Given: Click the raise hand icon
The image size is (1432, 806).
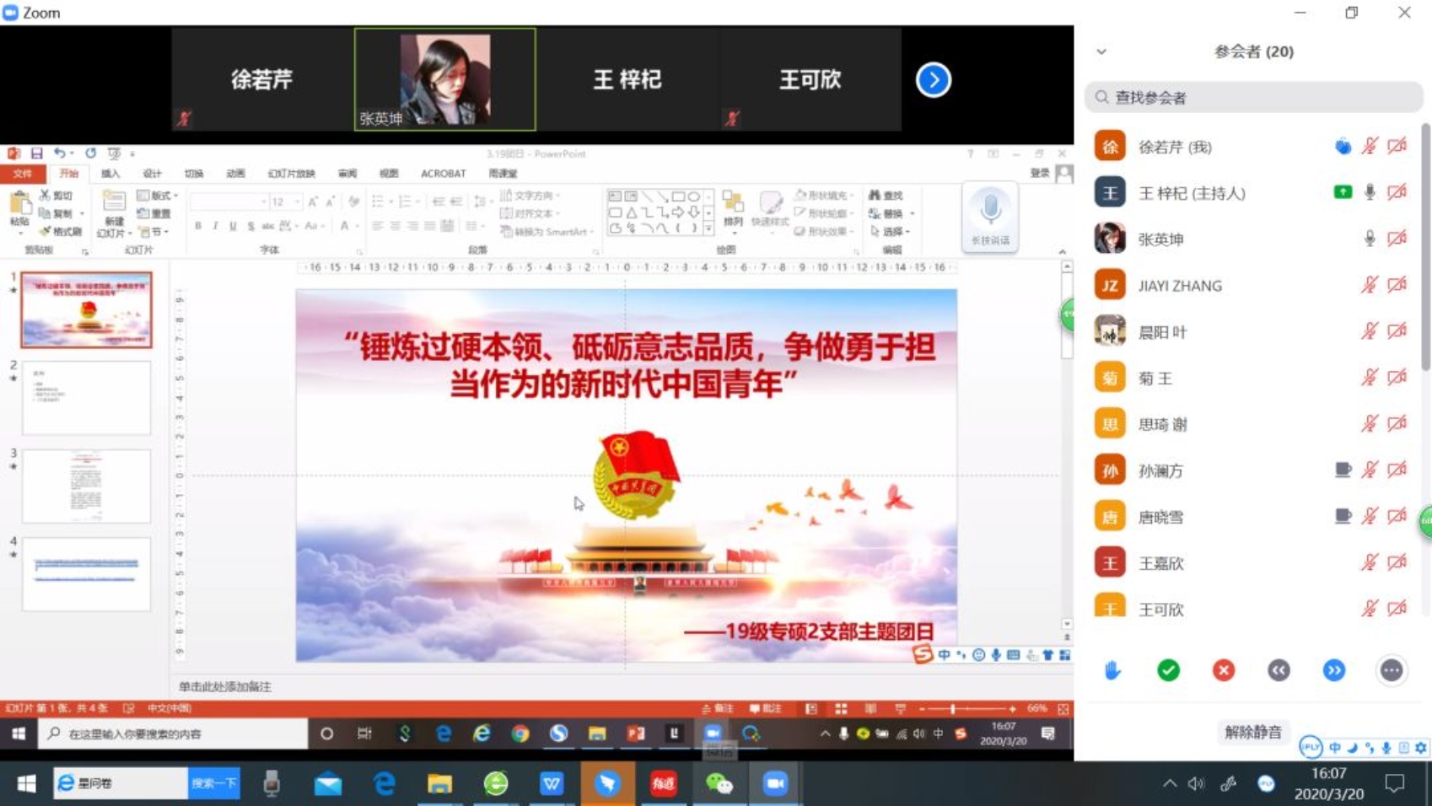Looking at the screenshot, I should (x=1112, y=670).
